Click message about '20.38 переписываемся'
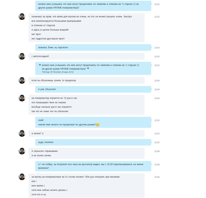 point(93,166)
